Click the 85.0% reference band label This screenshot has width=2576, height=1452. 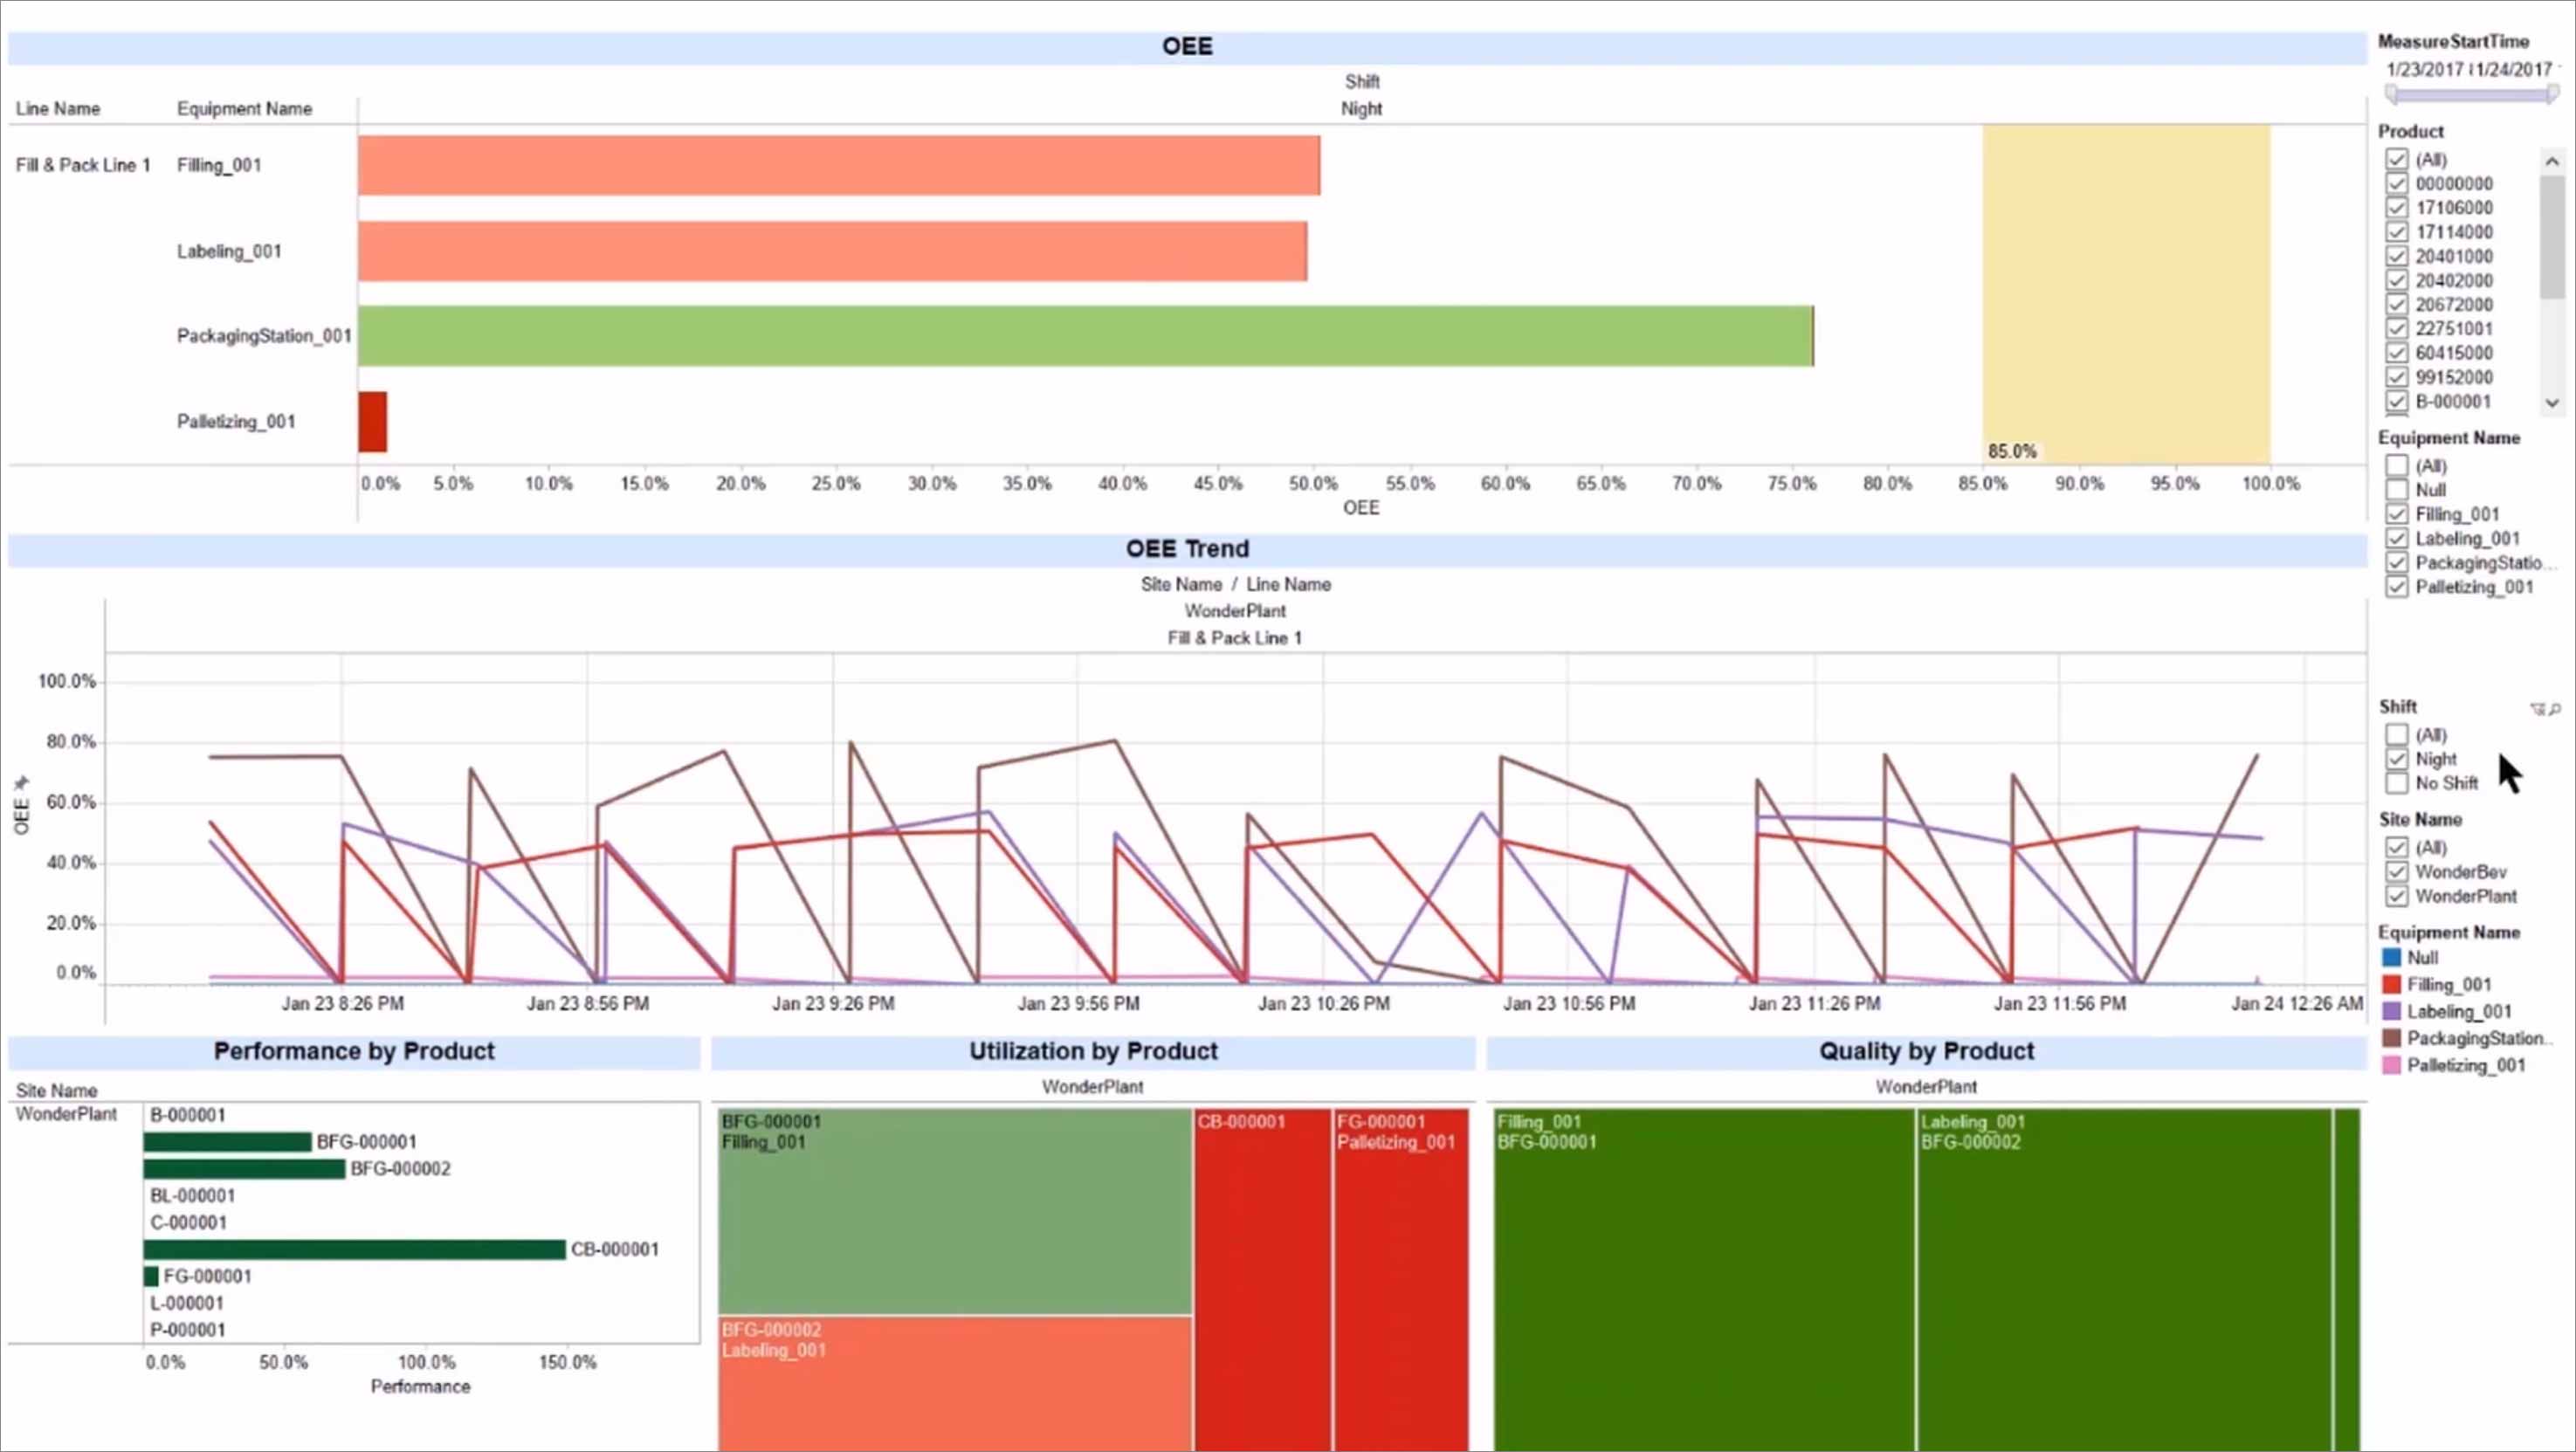(x=2012, y=451)
